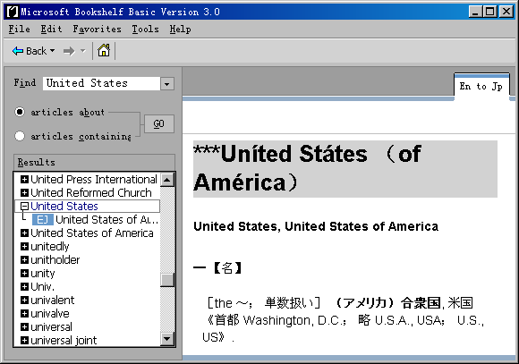Click the results list scrollbar thumb
The image size is (519, 364).
[167, 280]
